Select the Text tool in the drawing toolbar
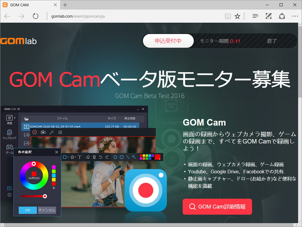 pyautogui.click(x=80, y=157)
